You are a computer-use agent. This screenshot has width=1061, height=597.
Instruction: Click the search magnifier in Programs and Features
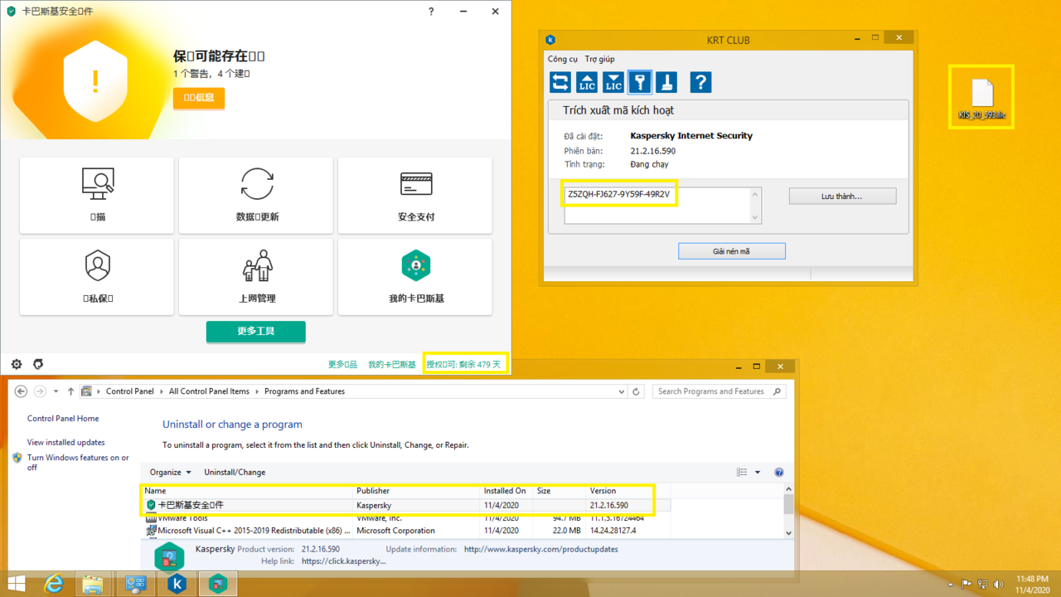point(777,391)
